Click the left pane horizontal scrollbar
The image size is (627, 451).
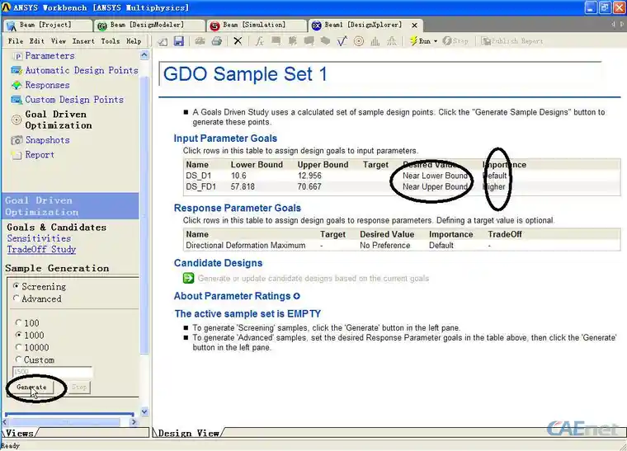point(66,422)
